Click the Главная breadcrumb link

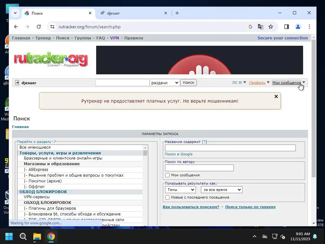pyautogui.click(x=20, y=127)
